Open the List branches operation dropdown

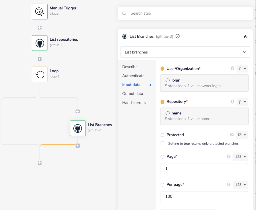(x=185, y=52)
